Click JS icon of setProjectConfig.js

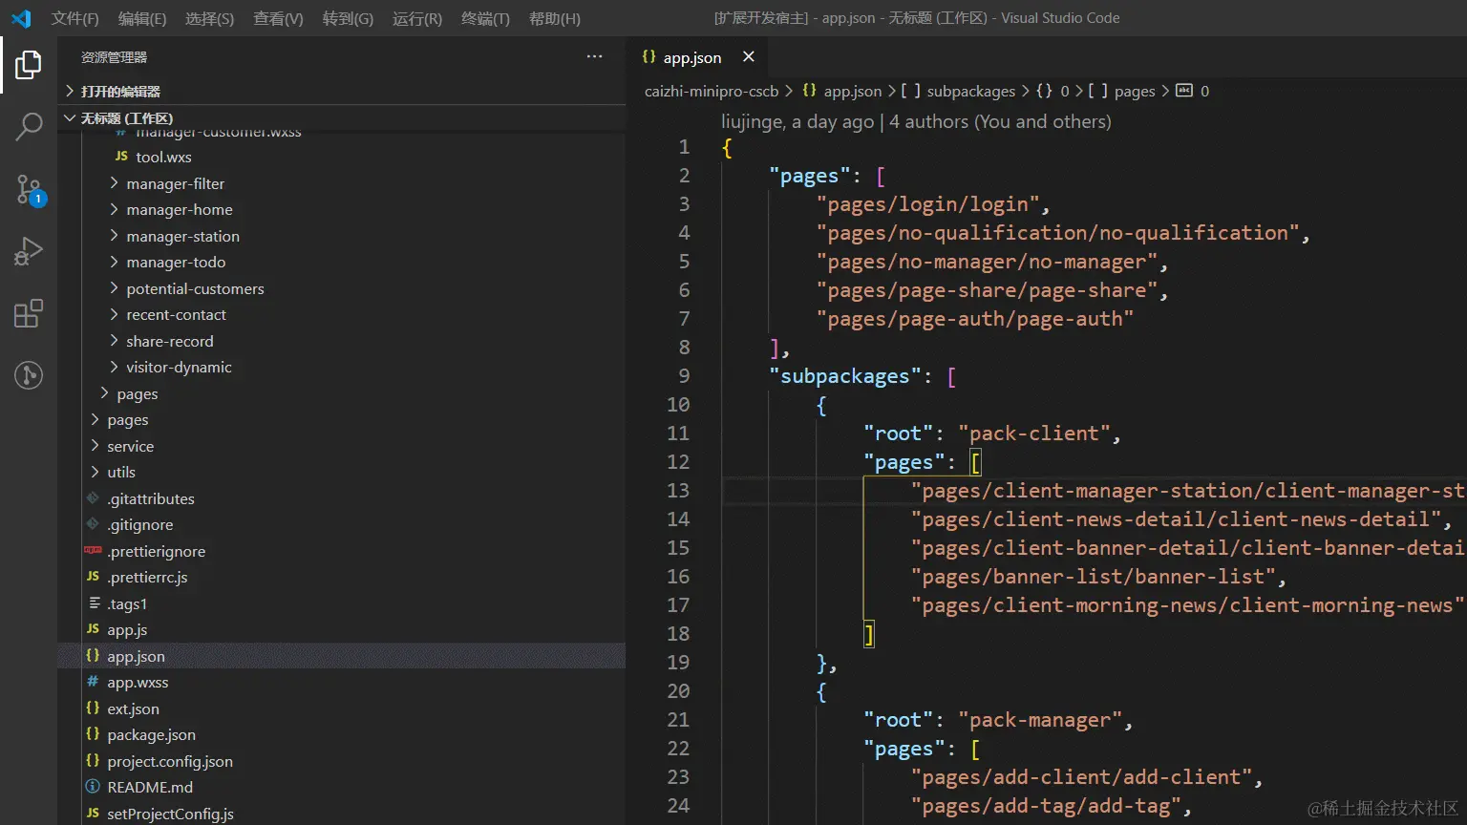(x=93, y=814)
